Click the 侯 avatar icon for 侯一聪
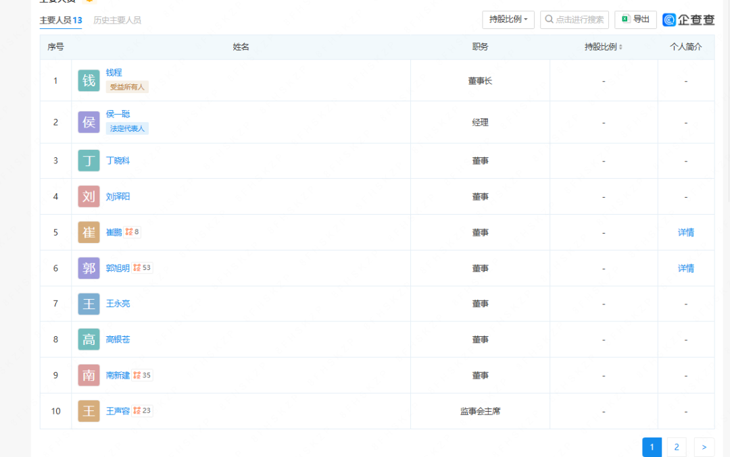Viewport: 730px width, 457px height. click(x=89, y=122)
